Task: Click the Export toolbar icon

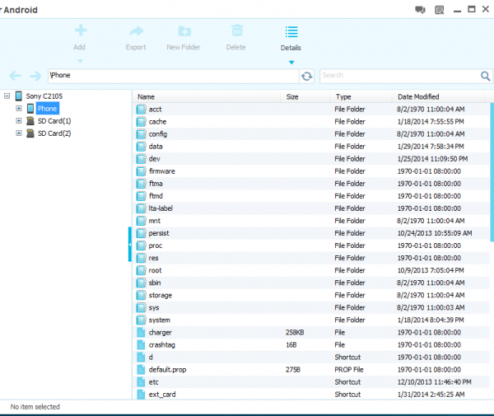Action: click(137, 30)
